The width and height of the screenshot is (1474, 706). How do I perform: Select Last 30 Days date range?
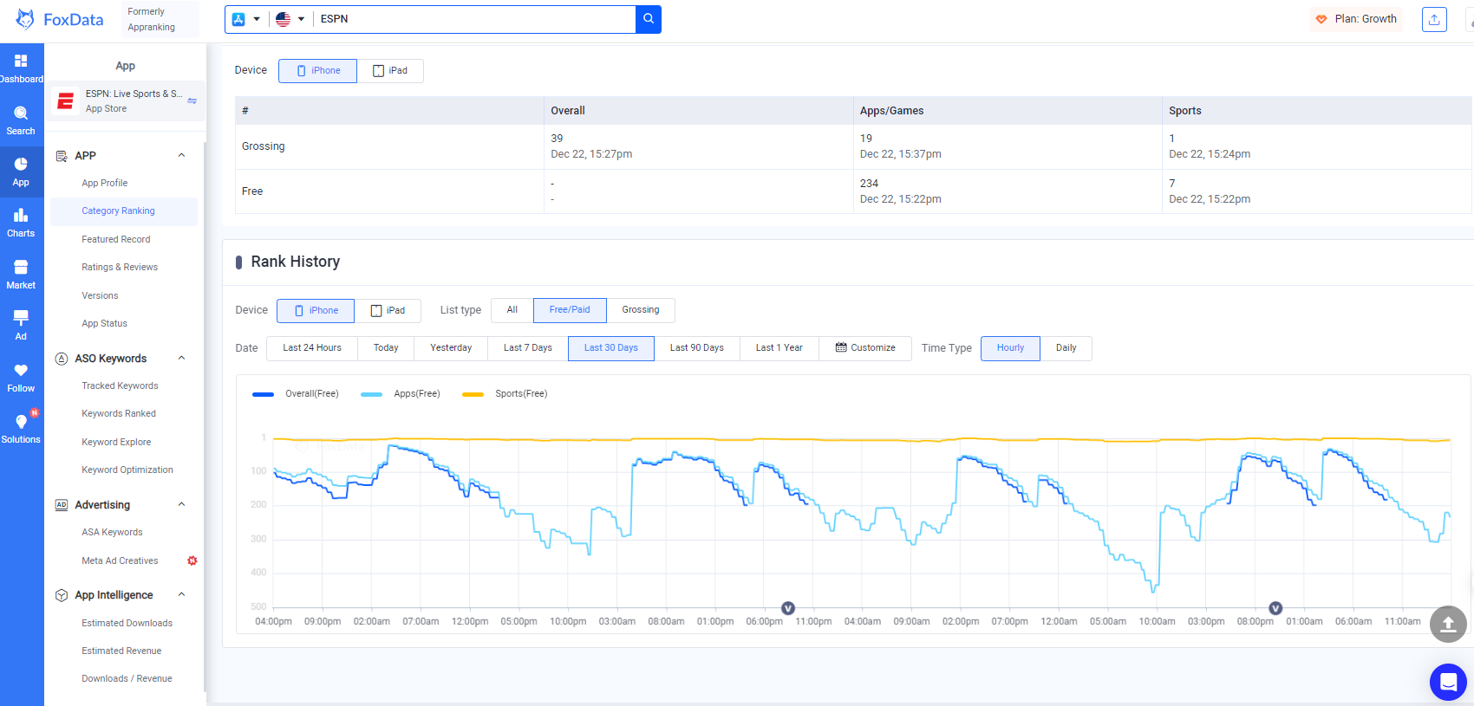point(611,348)
